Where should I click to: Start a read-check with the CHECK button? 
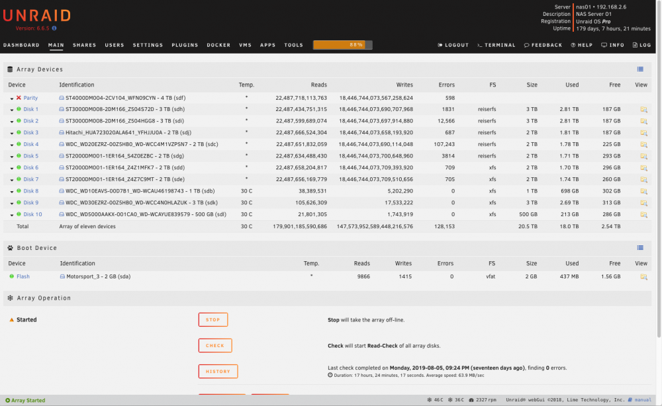pyautogui.click(x=215, y=345)
